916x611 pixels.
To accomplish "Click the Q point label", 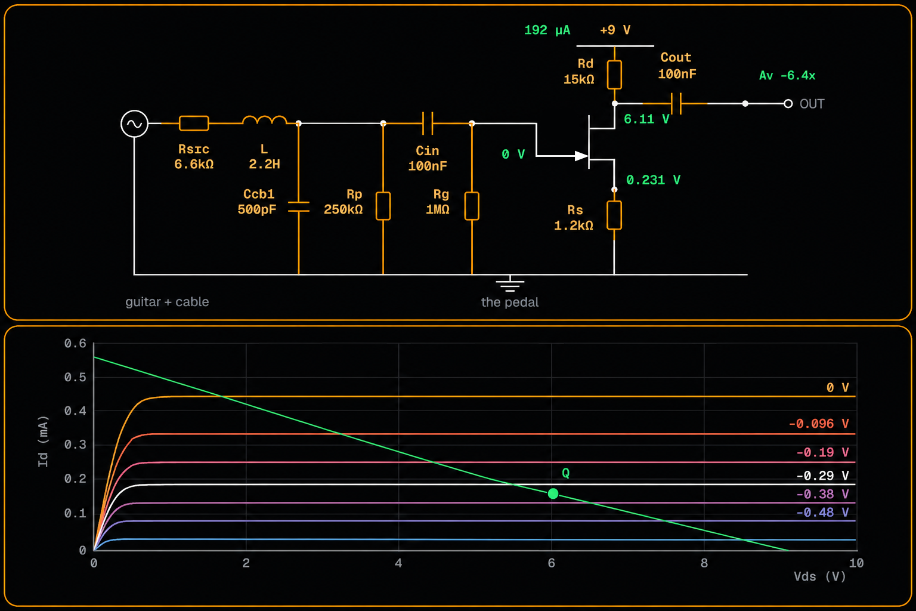I will (566, 473).
